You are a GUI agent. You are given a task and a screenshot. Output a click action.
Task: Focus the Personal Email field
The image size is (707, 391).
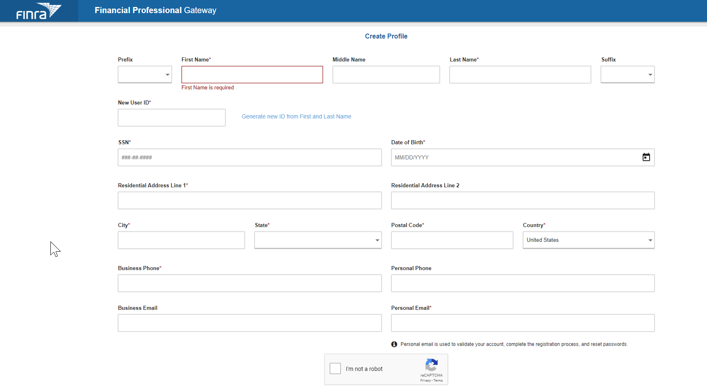523,323
